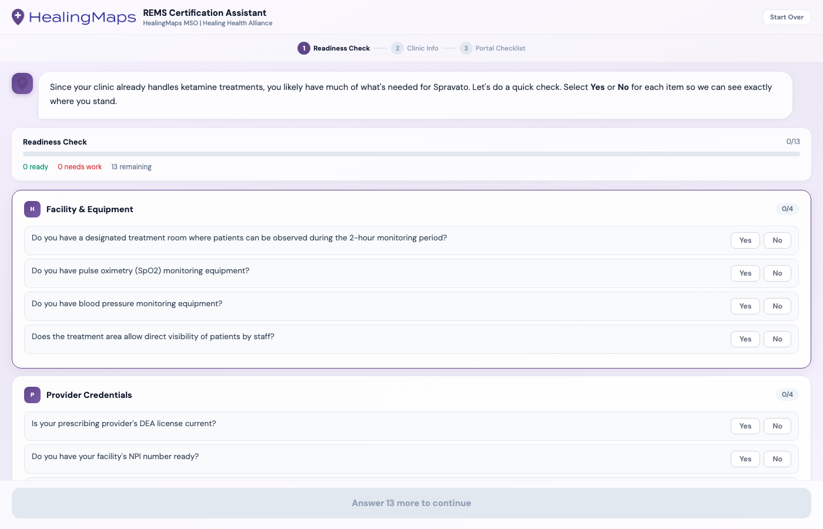The height and width of the screenshot is (529, 823).
Task: Select No for pulse oximetry equipment
Action: pyautogui.click(x=777, y=273)
